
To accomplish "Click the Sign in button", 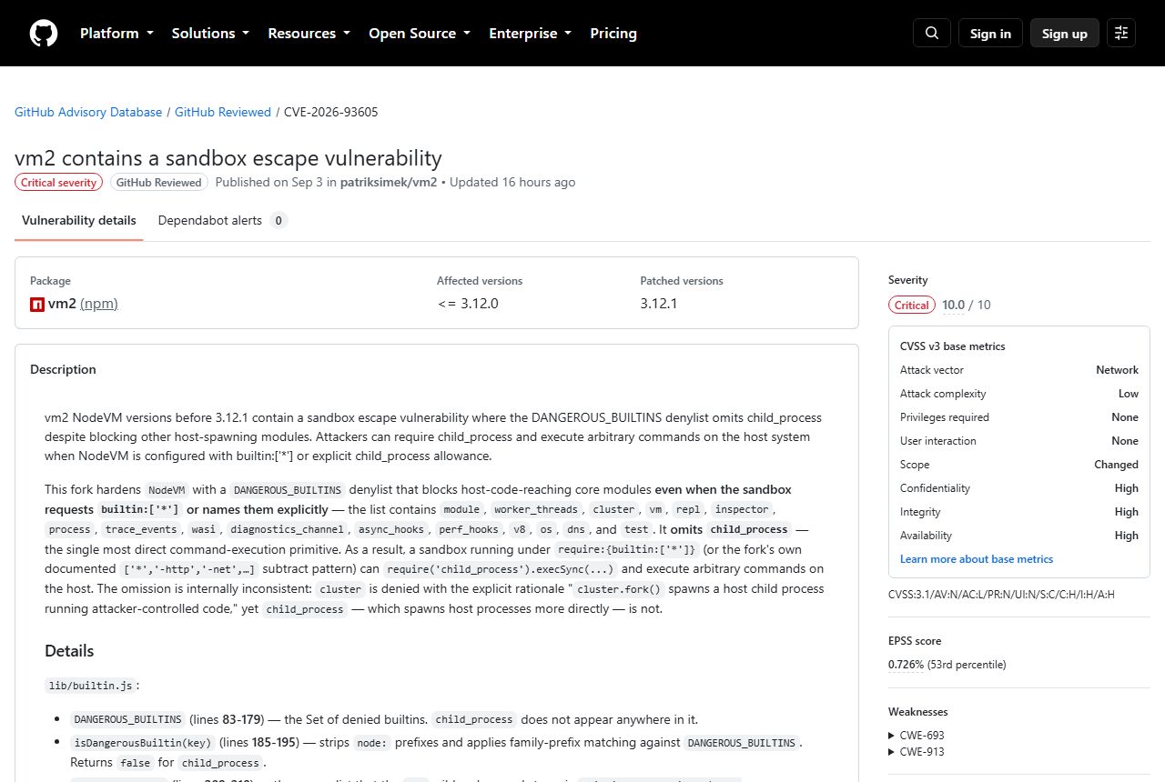I will click(990, 33).
